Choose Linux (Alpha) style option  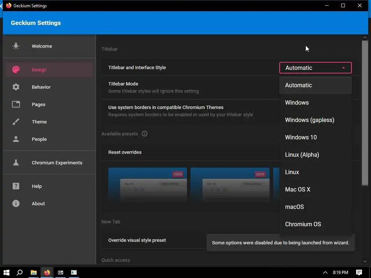point(316,155)
